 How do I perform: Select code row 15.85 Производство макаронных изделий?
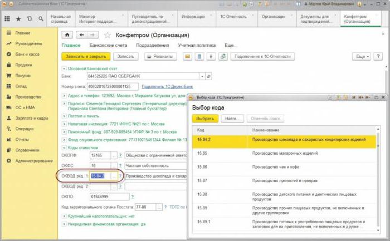[284, 155]
